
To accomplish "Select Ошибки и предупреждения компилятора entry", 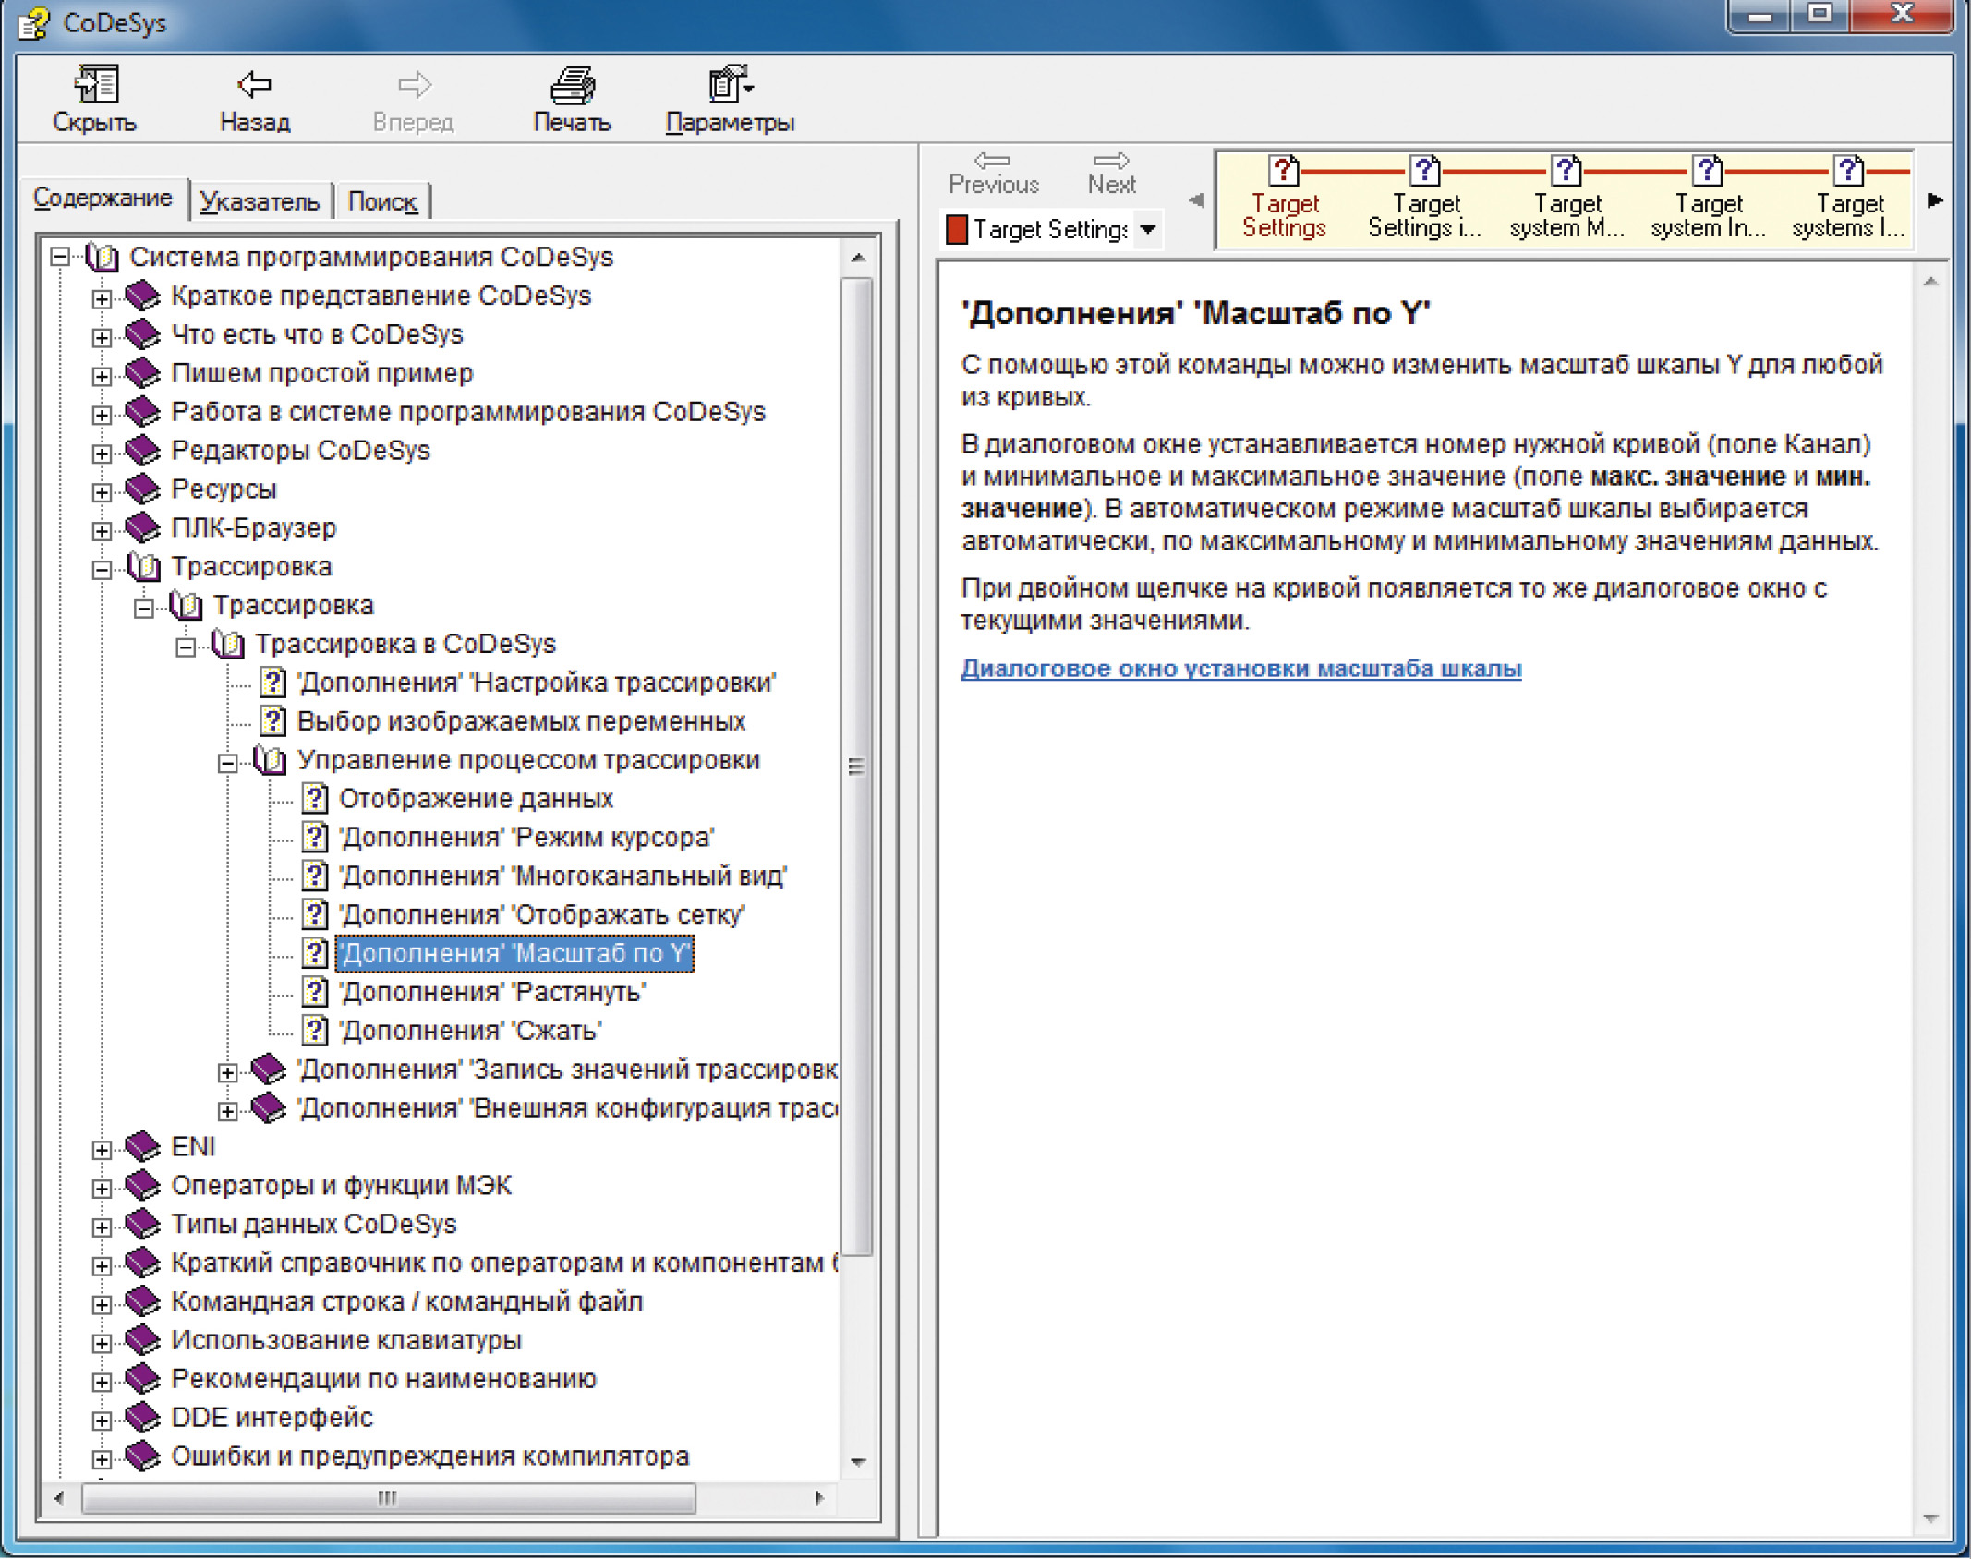I will (x=430, y=1456).
